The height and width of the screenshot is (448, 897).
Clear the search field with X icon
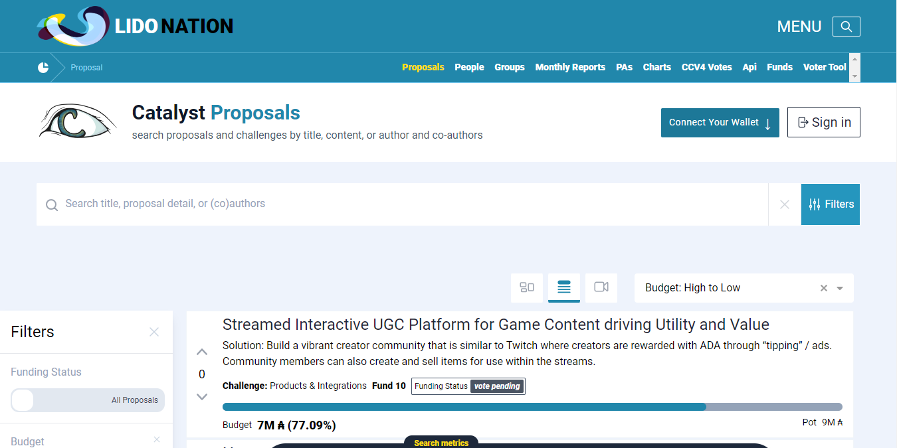(x=785, y=204)
